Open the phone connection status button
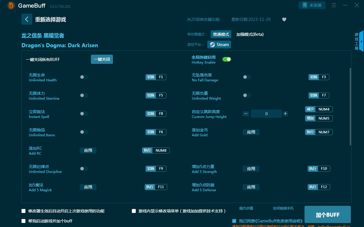The width and height of the screenshot is (364, 227). click(312, 5)
